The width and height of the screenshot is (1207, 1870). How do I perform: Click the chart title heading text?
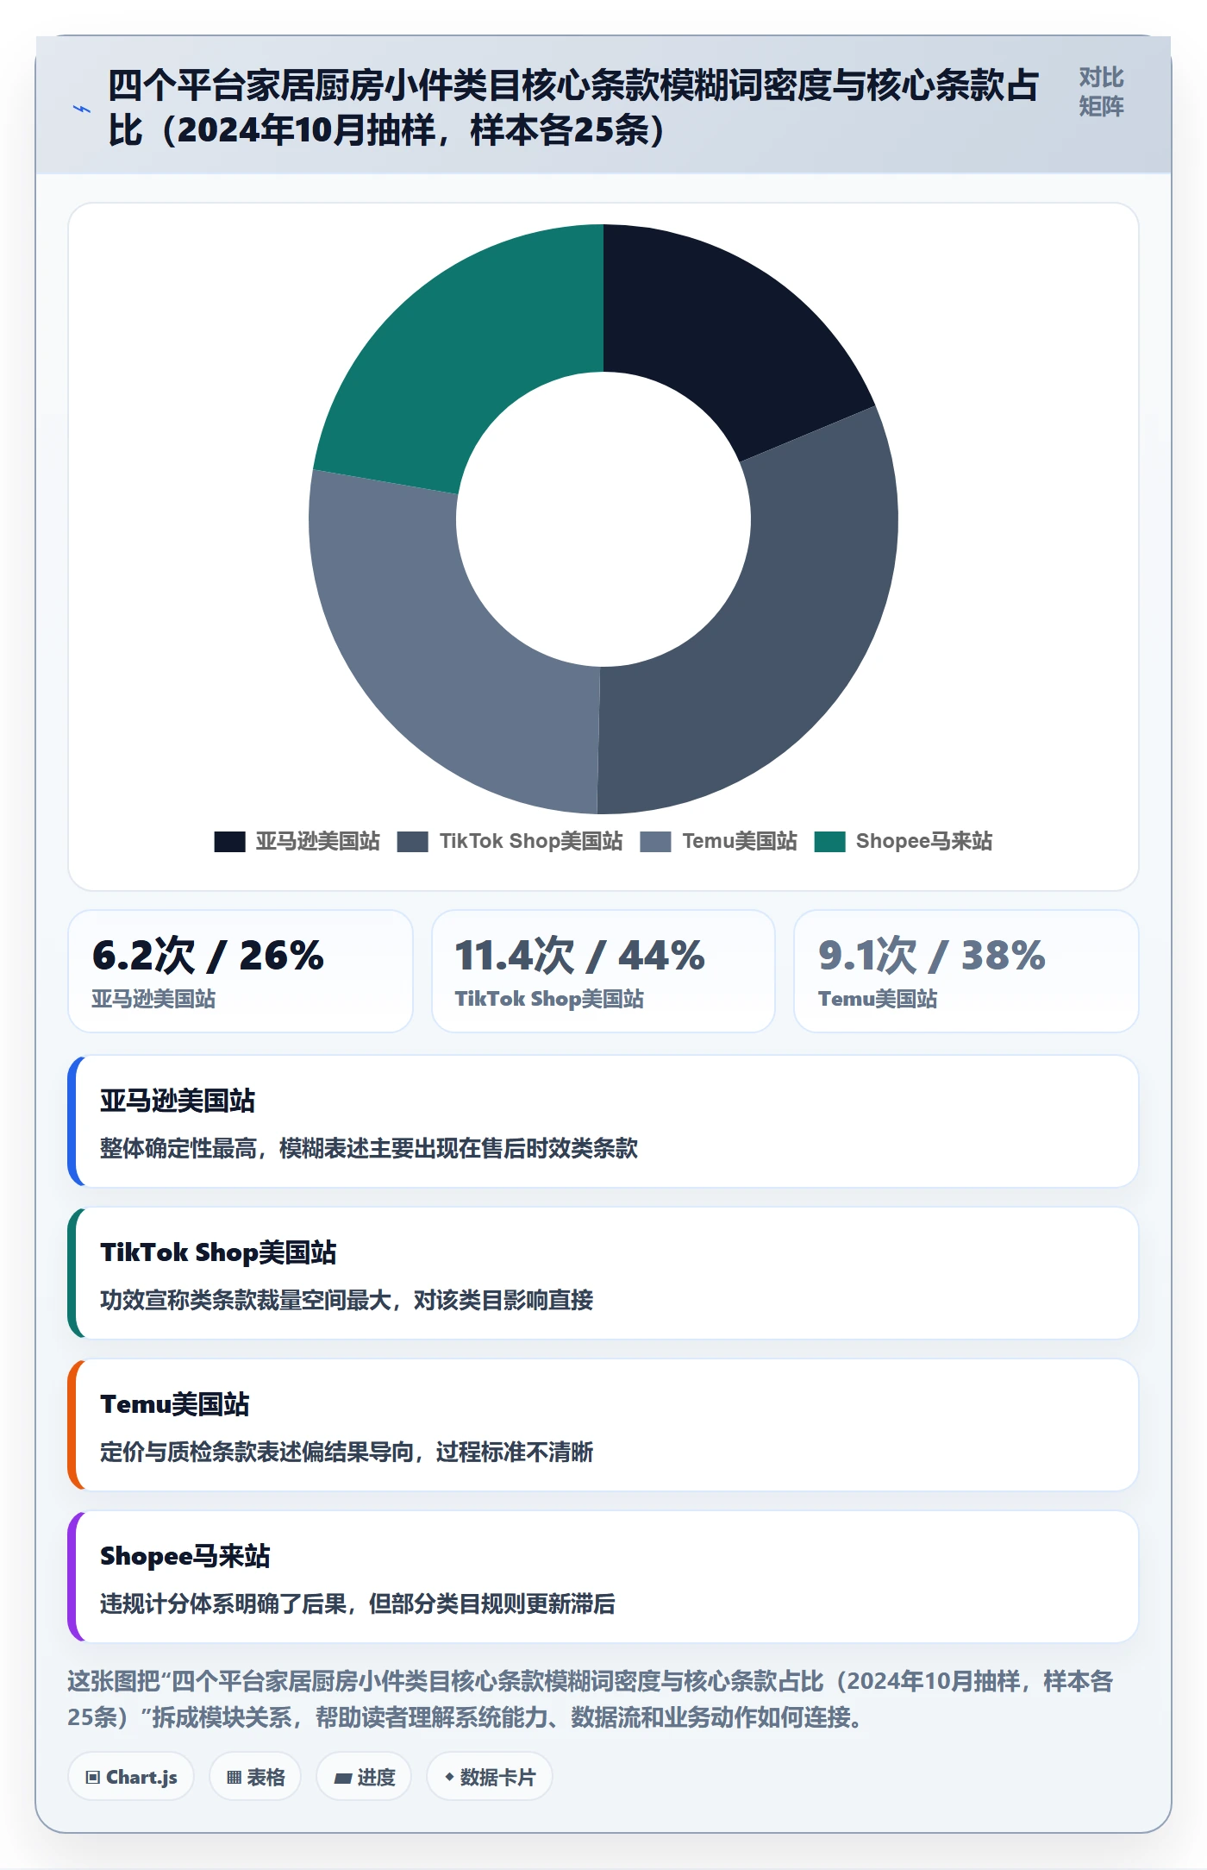coord(573,108)
